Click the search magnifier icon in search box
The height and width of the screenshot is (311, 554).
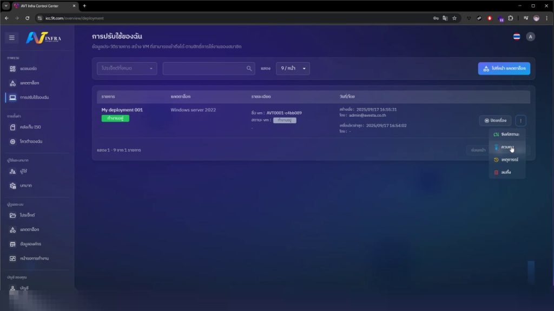pos(249,69)
